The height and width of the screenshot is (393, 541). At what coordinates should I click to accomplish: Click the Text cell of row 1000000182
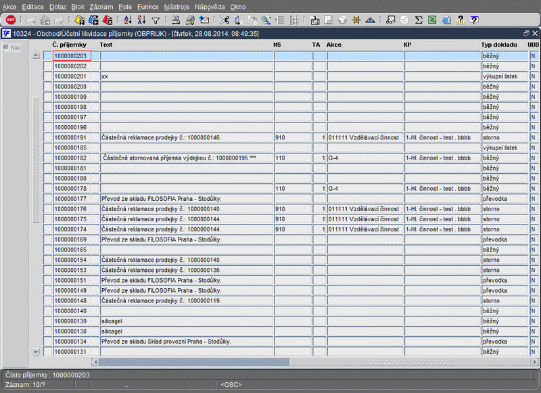point(187,158)
